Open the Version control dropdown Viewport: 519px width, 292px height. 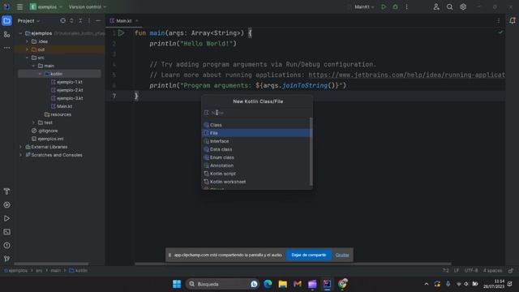[88, 6]
